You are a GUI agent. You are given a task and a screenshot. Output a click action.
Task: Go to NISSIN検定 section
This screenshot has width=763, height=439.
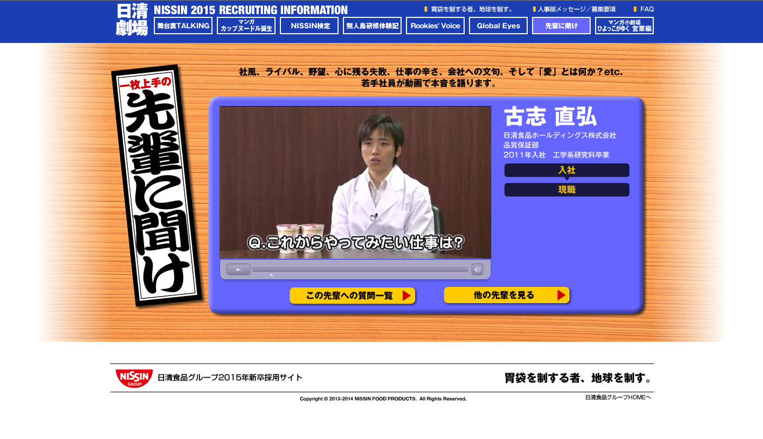pos(309,26)
